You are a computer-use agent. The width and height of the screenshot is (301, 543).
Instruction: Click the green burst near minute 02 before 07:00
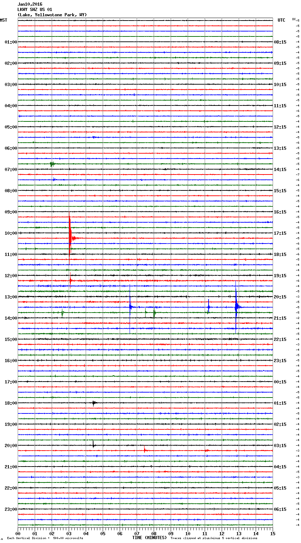[52, 164]
